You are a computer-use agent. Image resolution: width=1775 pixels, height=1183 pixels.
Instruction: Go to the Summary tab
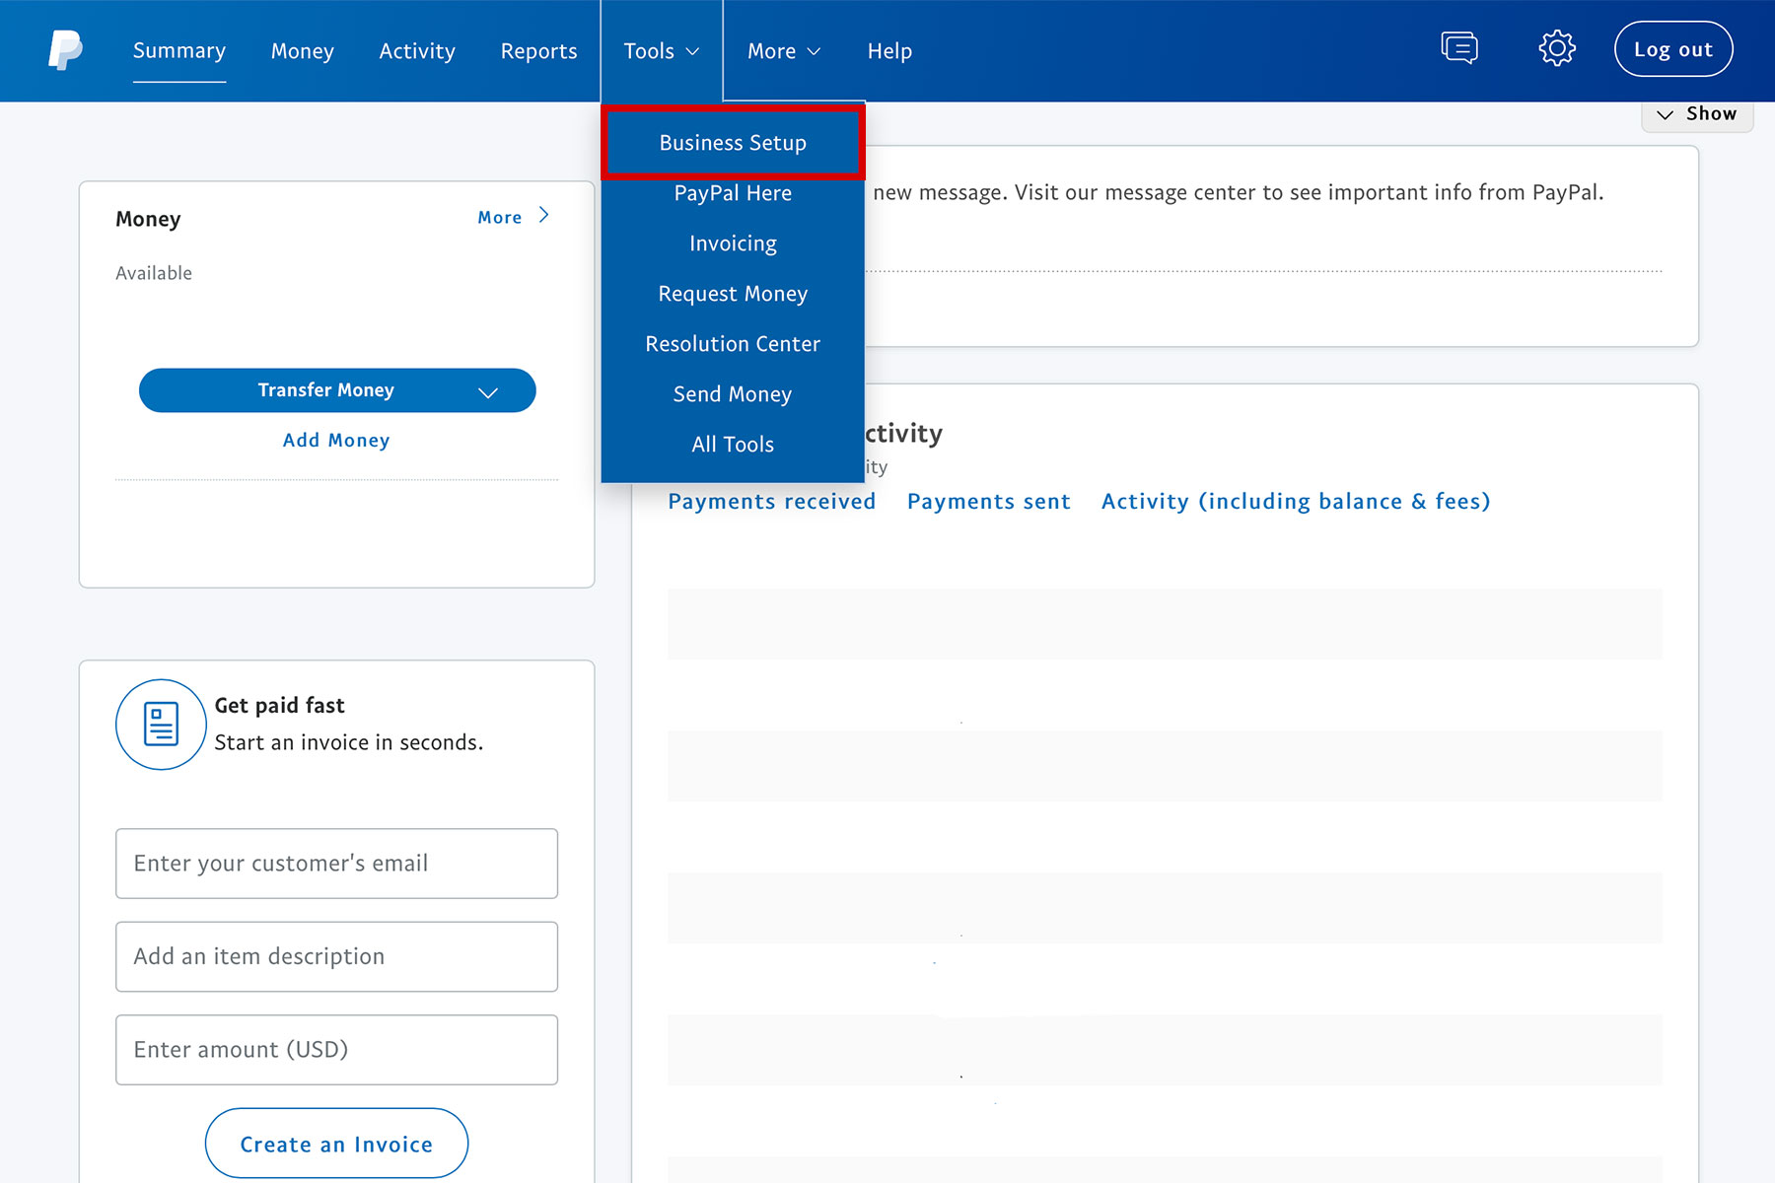pos(179,50)
